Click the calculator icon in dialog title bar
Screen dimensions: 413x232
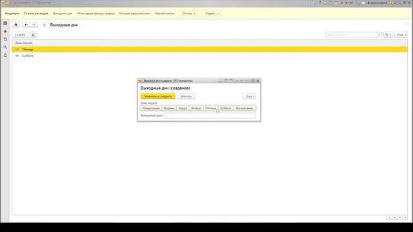226,81
